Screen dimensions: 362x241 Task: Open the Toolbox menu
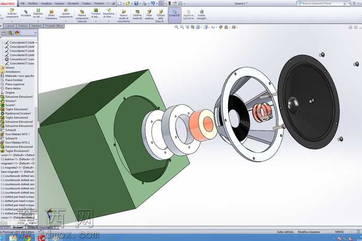point(86,4)
